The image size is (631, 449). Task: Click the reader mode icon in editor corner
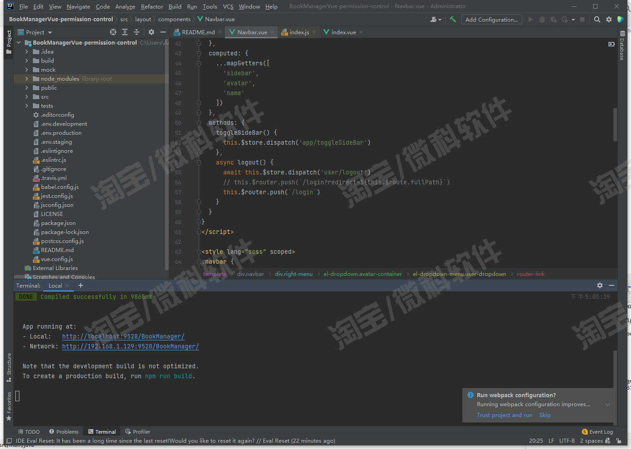(612, 44)
